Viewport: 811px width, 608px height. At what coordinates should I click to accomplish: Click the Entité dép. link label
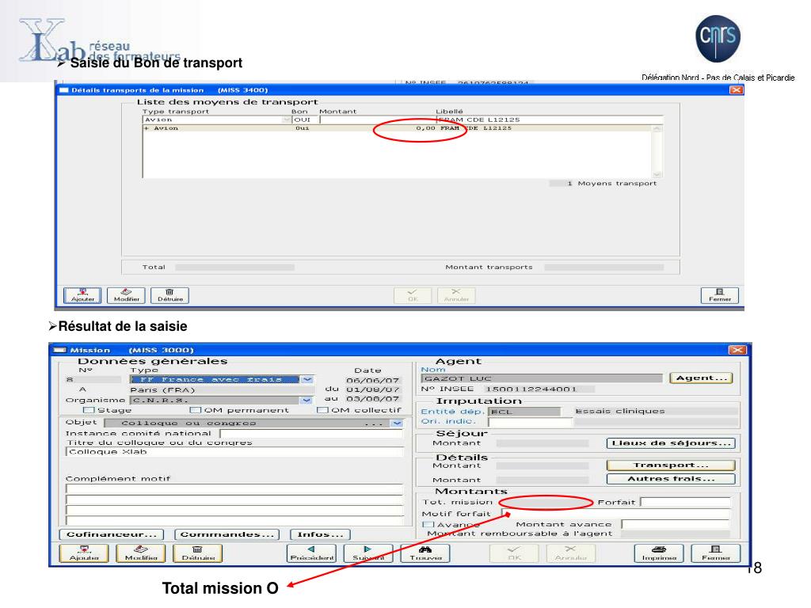452,412
